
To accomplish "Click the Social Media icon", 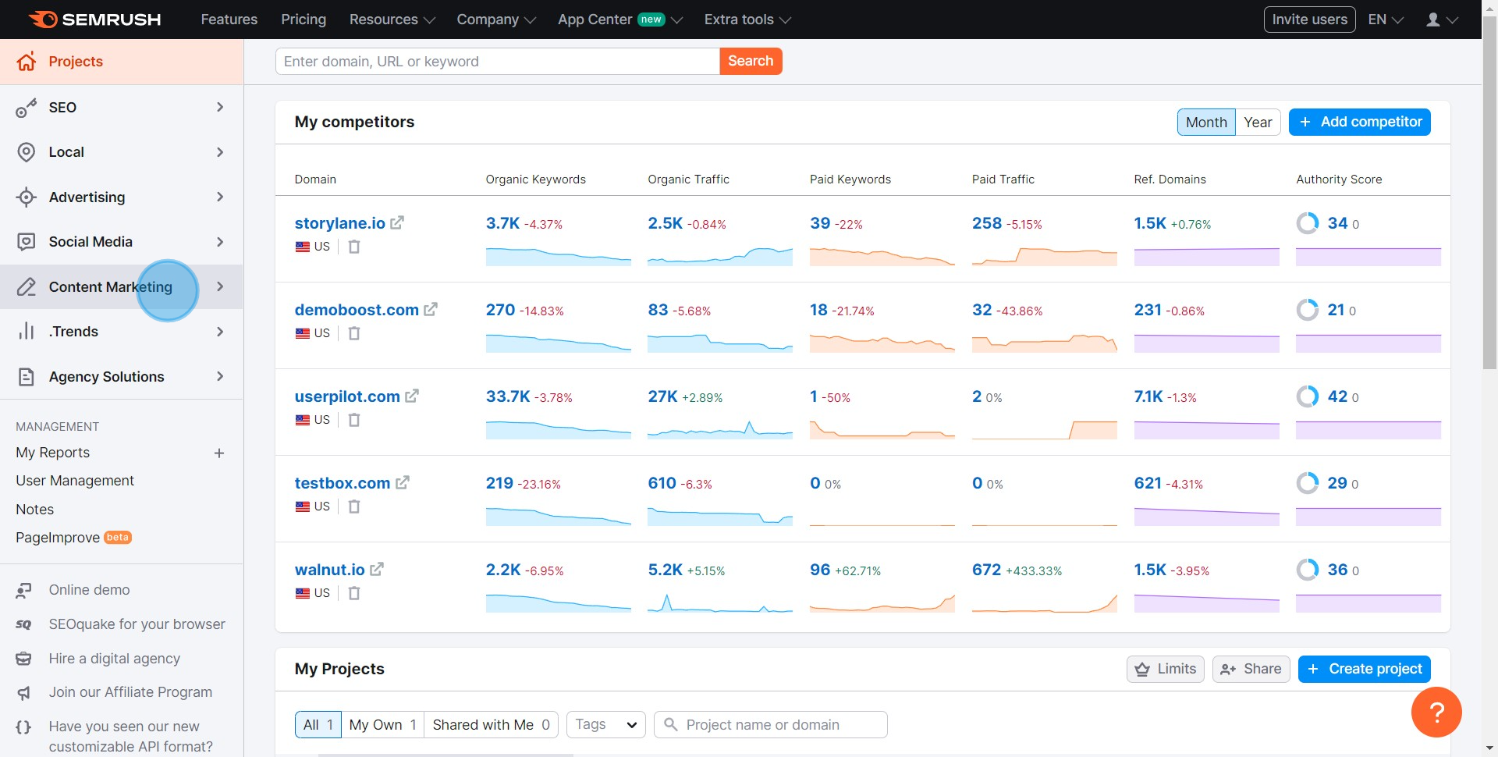I will tap(27, 242).
